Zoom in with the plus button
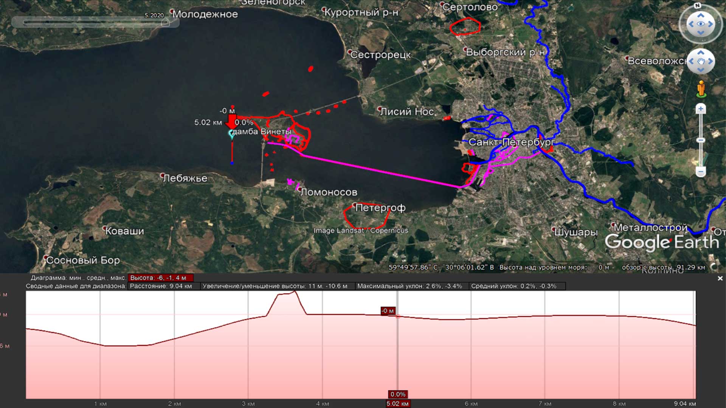 point(701,109)
